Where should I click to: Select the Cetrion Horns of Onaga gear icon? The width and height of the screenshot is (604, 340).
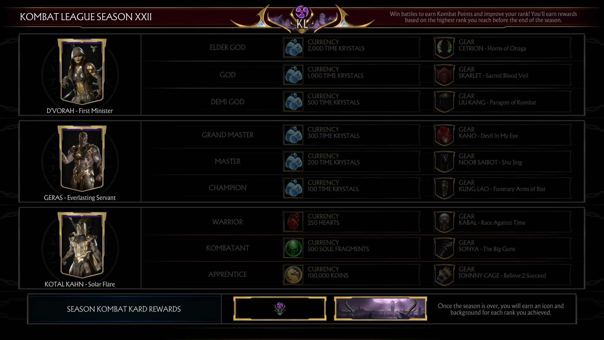444,48
